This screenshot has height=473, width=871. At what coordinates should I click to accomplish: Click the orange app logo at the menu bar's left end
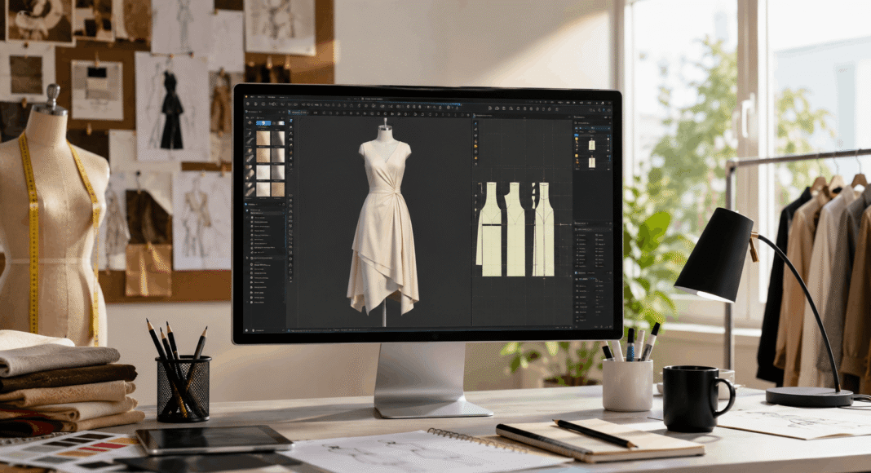click(246, 96)
